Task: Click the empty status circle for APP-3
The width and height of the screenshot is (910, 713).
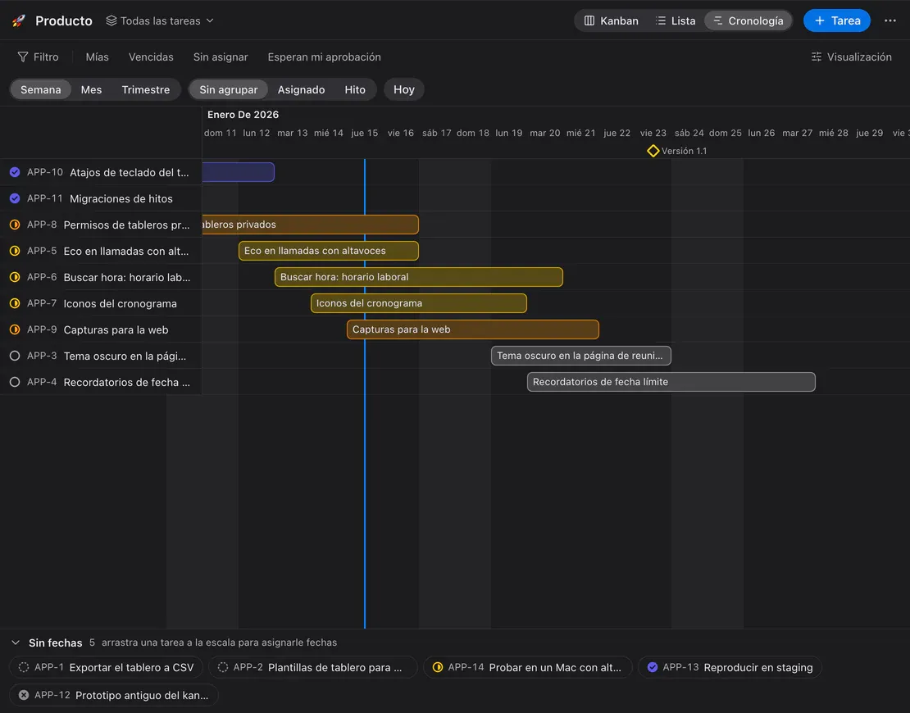Action: click(15, 356)
